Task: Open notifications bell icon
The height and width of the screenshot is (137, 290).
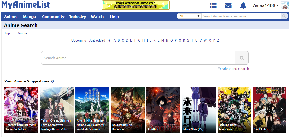Action: pyautogui.click(x=243, y=5)
